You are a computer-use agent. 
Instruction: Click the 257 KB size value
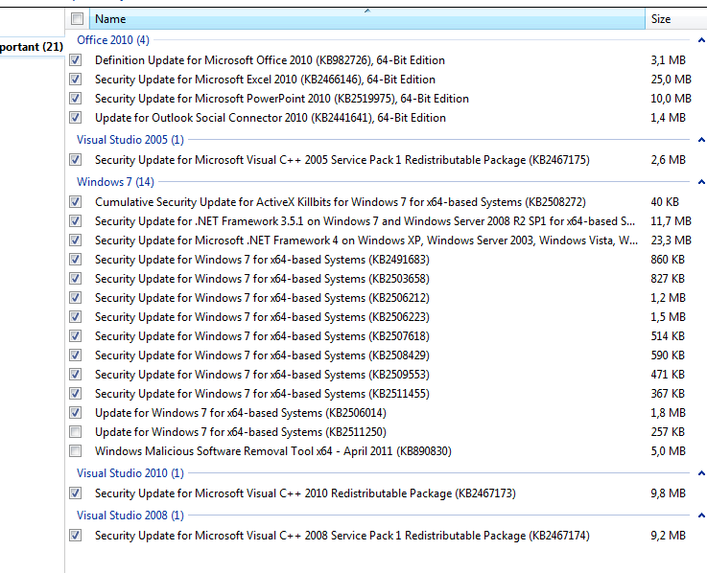(x=668, y=432)
